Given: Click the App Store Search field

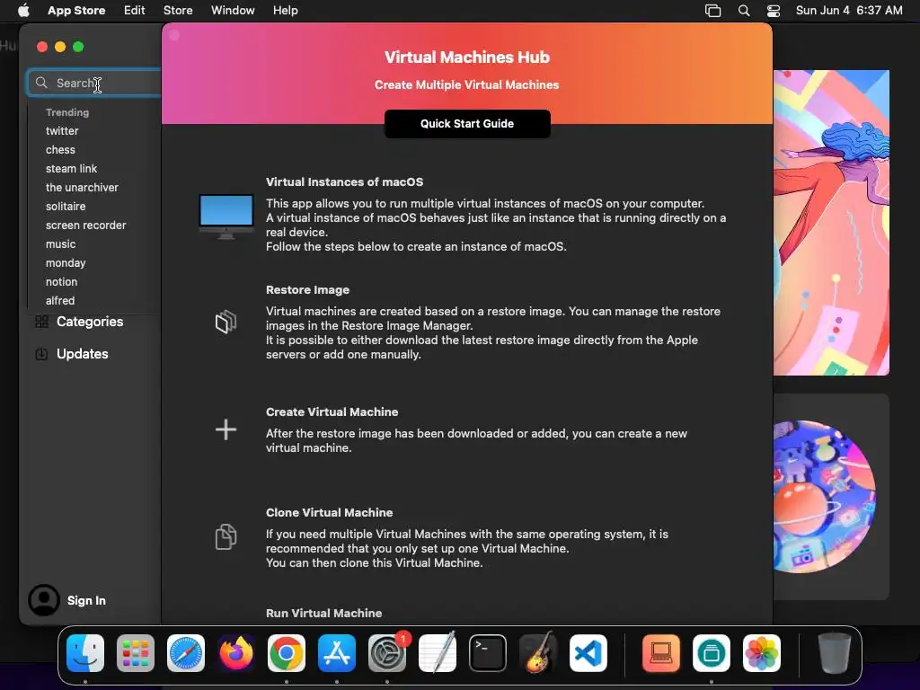Looking at the screenshot, I should 93,83.
